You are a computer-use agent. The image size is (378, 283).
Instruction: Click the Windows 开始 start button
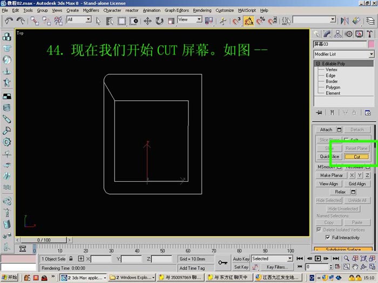pos(9,278)
